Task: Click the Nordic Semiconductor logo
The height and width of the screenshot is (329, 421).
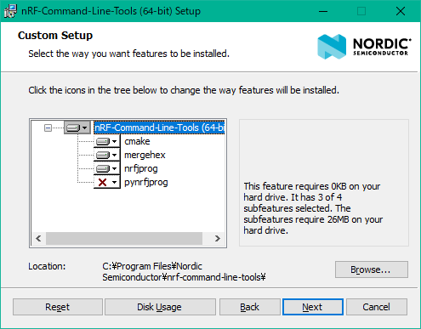Action: click(x=364, y=47)
